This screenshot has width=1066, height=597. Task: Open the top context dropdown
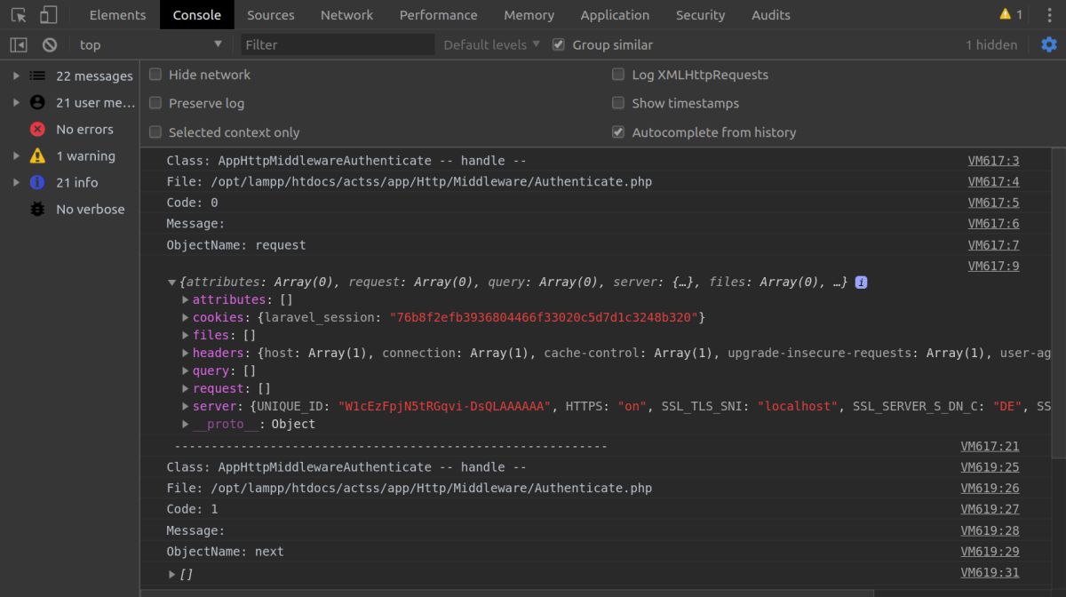click(x=149, y=44)
